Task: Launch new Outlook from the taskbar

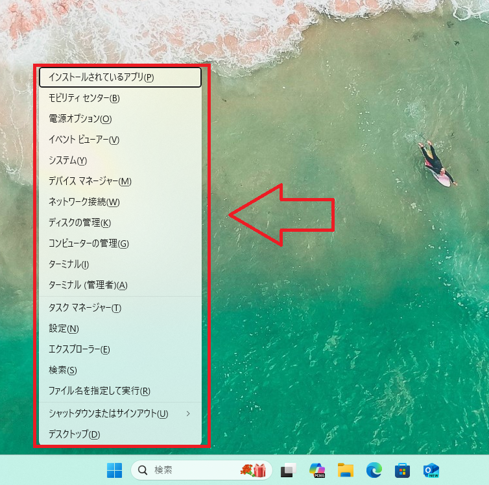Action: point(431,470)
